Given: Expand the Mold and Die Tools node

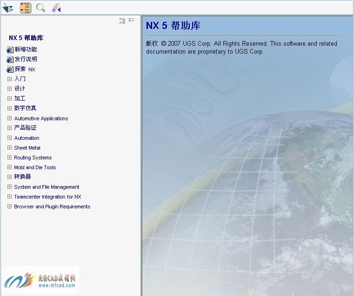Looking at the screenshot, I should 9,167.
